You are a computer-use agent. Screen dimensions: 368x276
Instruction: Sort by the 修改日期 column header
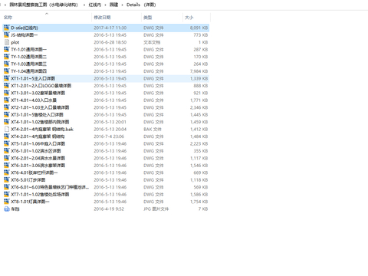point(102,18)
